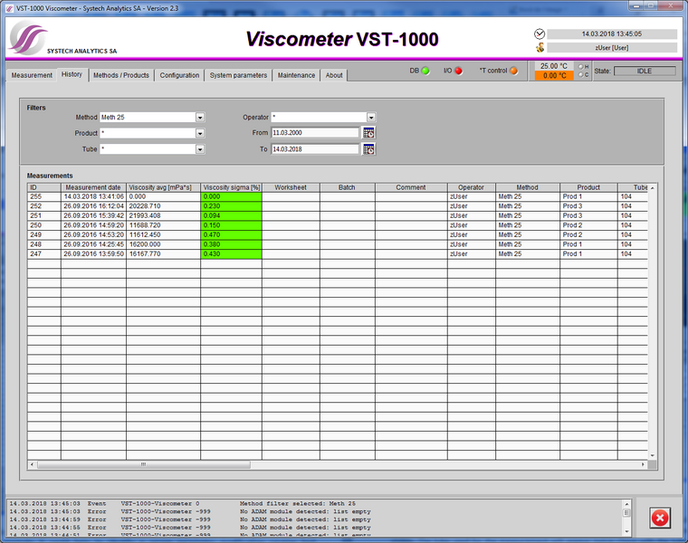Click the log panel scroll-up arrow

(626, 504)
